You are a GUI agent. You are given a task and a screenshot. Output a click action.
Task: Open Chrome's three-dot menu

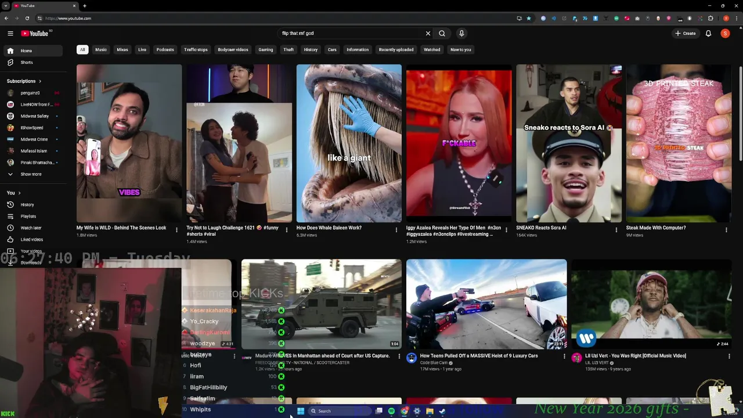[737, 18]
